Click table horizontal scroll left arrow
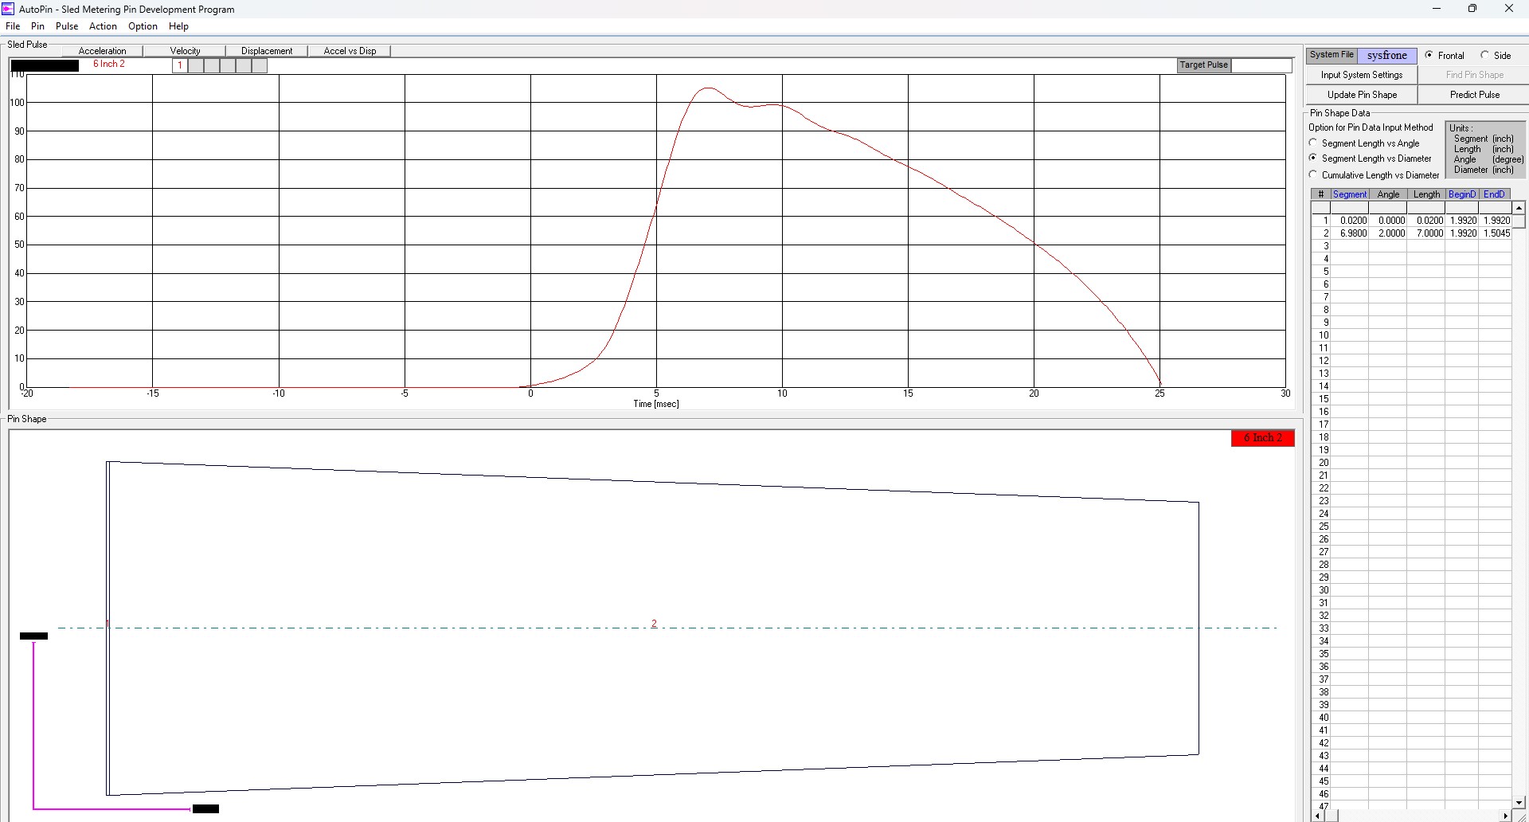The height and width of the screenshot is (822, 1529). click(1316, 816)
